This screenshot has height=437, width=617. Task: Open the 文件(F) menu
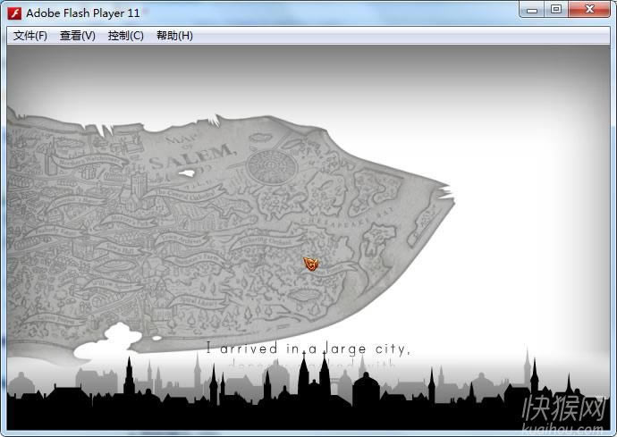(x=30, y=36)
